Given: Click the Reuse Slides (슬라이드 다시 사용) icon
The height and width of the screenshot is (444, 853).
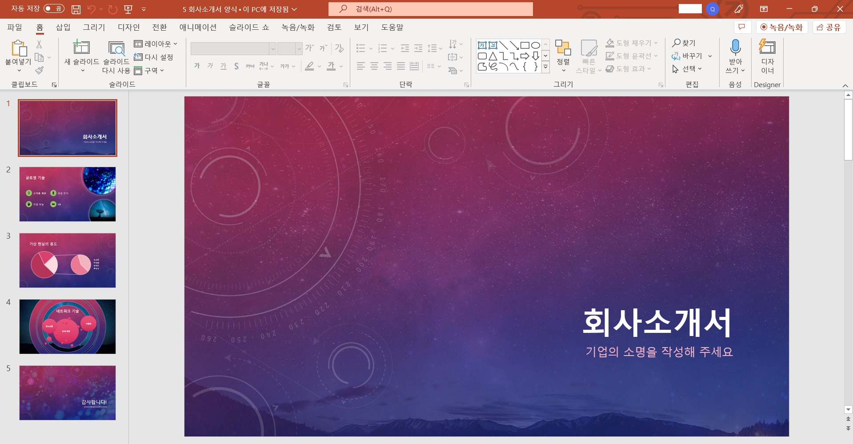Looking at the screenshot, I should coord(116,48).
